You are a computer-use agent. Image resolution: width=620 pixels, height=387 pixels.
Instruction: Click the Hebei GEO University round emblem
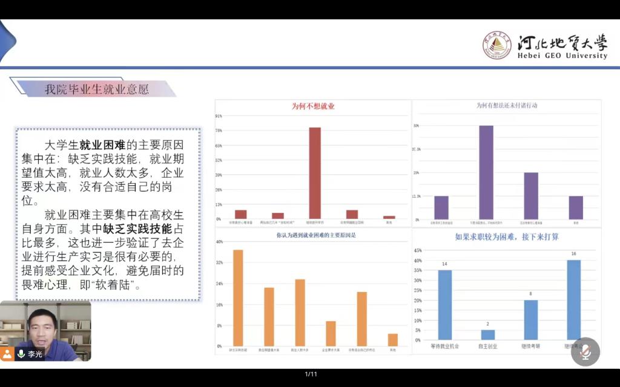[496, 45]
